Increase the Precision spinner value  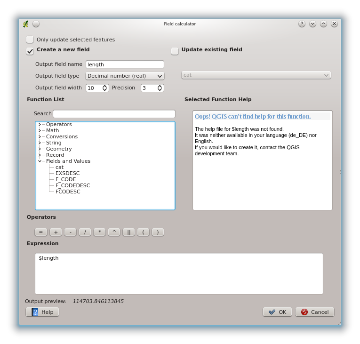[x=160, y=86]
